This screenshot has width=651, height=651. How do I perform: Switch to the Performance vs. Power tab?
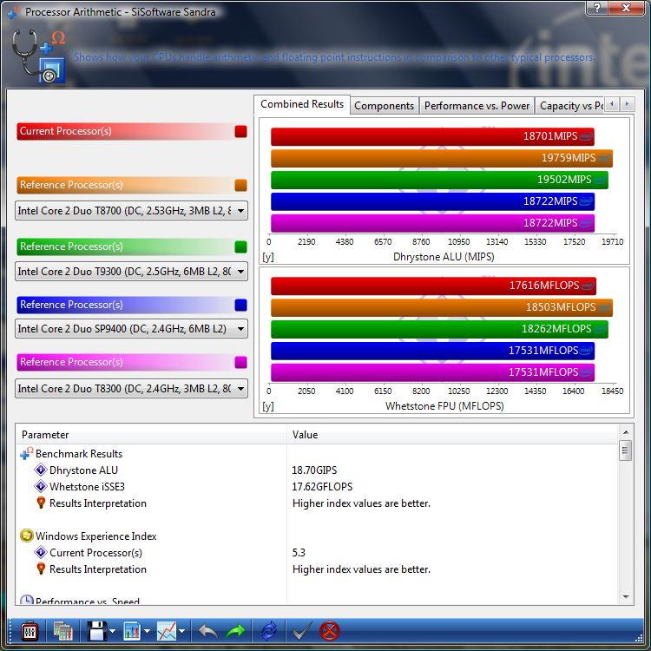[477, 106]
